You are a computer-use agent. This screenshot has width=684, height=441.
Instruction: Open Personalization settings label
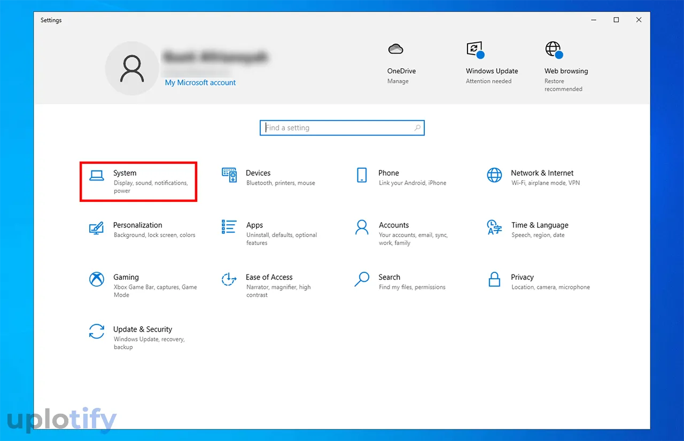click(x=137, y=225)
